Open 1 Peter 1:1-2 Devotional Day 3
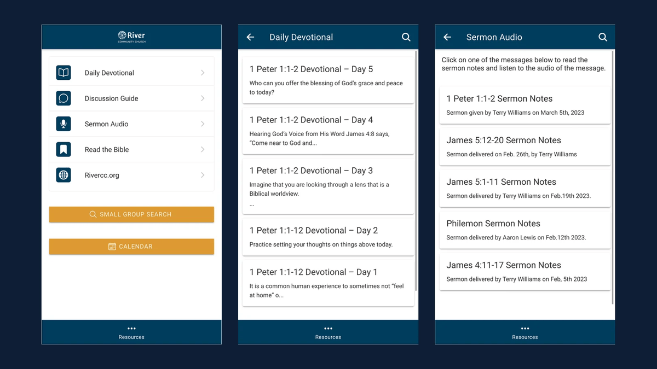This screenshot has height=369, width=657. click(x=328, y=186)
